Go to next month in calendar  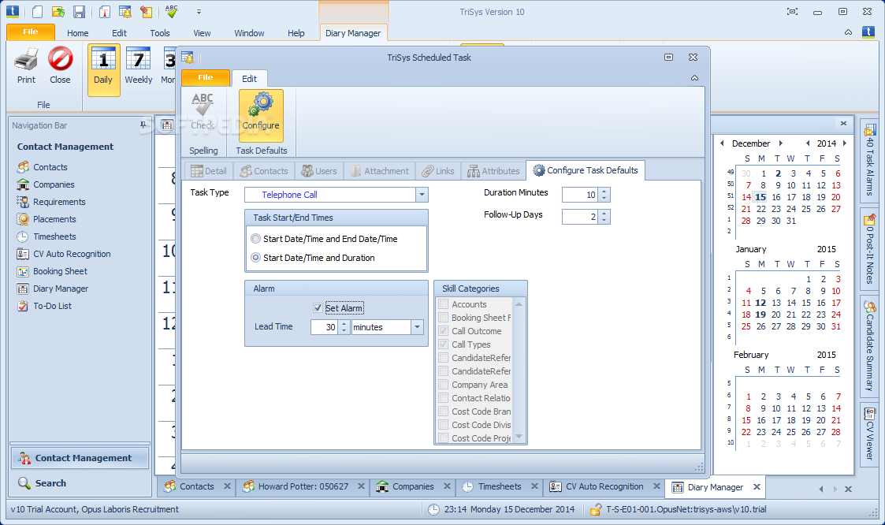(x=781, y=143)
